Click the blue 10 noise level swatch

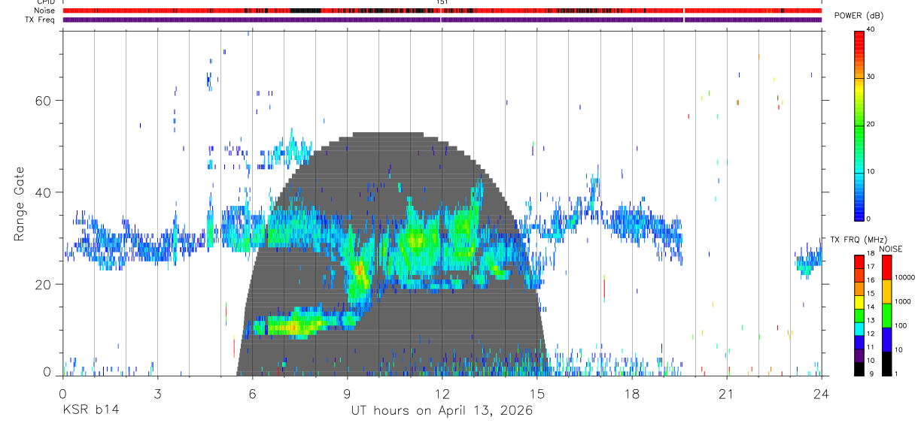886,340
